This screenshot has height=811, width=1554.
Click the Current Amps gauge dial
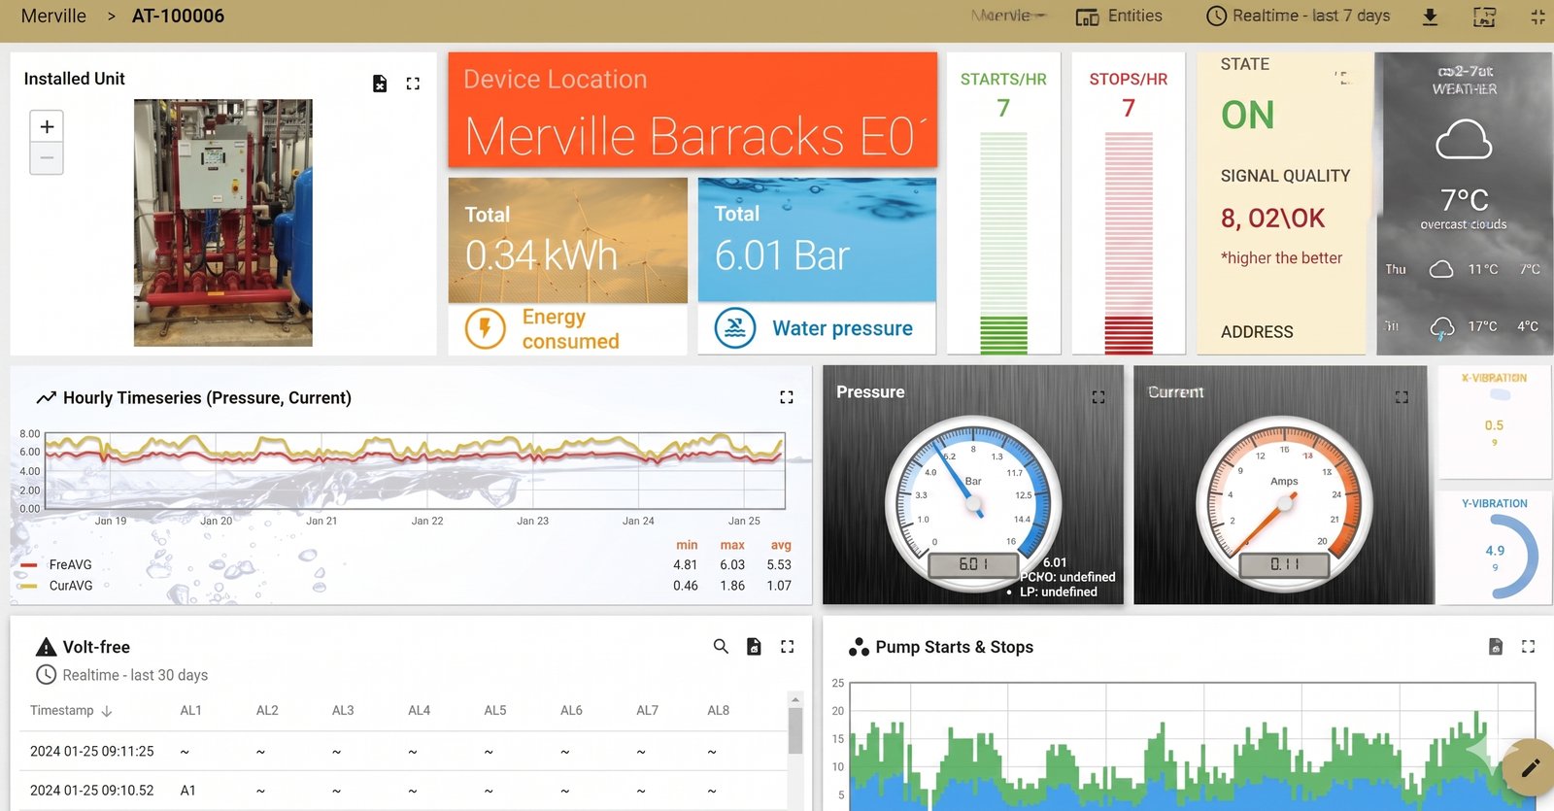coord(1284,503)
